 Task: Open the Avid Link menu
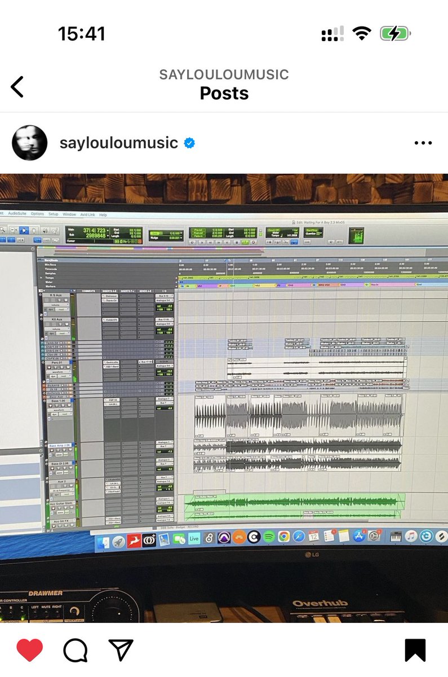(87, 214)
